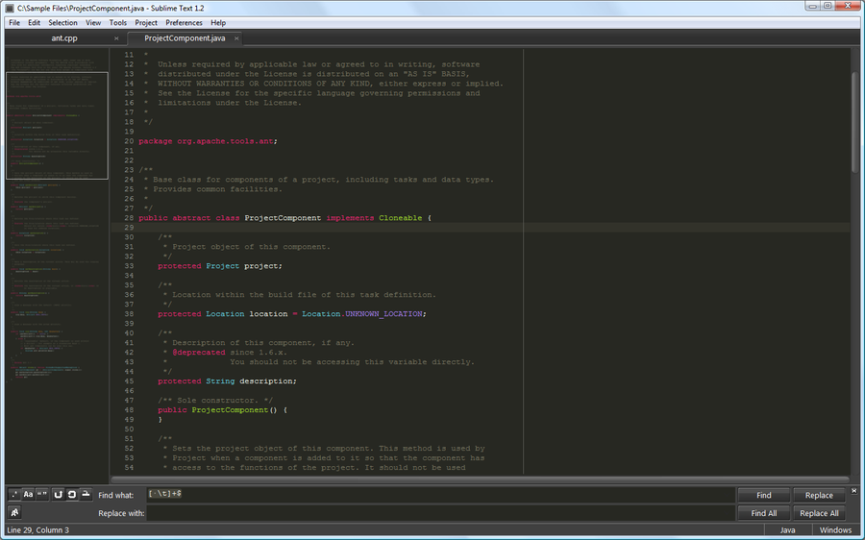The image size is (865, 540).
Task: Click the horizontal scrollbar at editor bottom
Action: [x=480, y=479]
